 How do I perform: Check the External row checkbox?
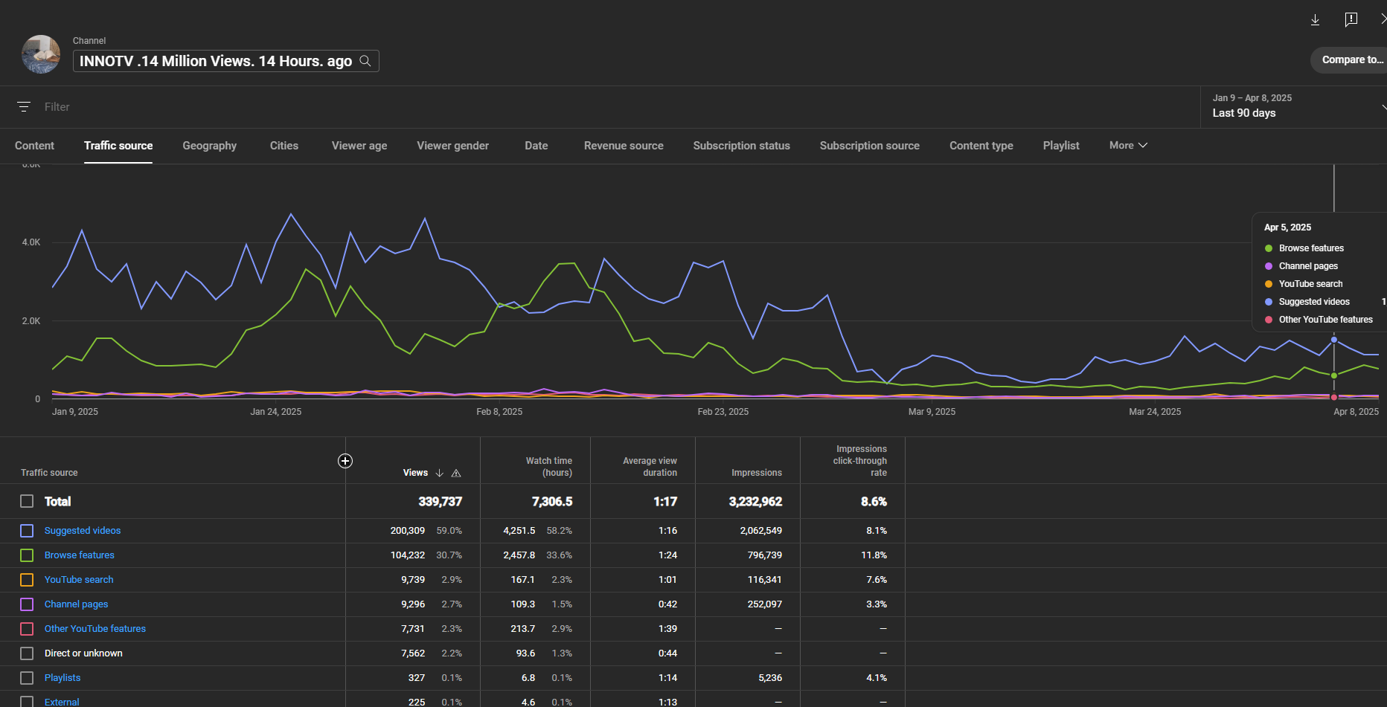pyautogui.click(x=27, y=702)
